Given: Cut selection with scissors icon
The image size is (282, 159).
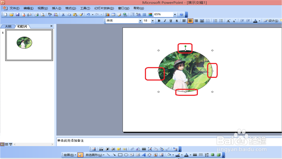Looking at the screenshot, I should click(x=63, y=15).
